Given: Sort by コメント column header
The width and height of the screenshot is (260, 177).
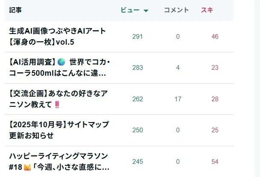Looking at the screenshot, I should (x=176, y=10).
